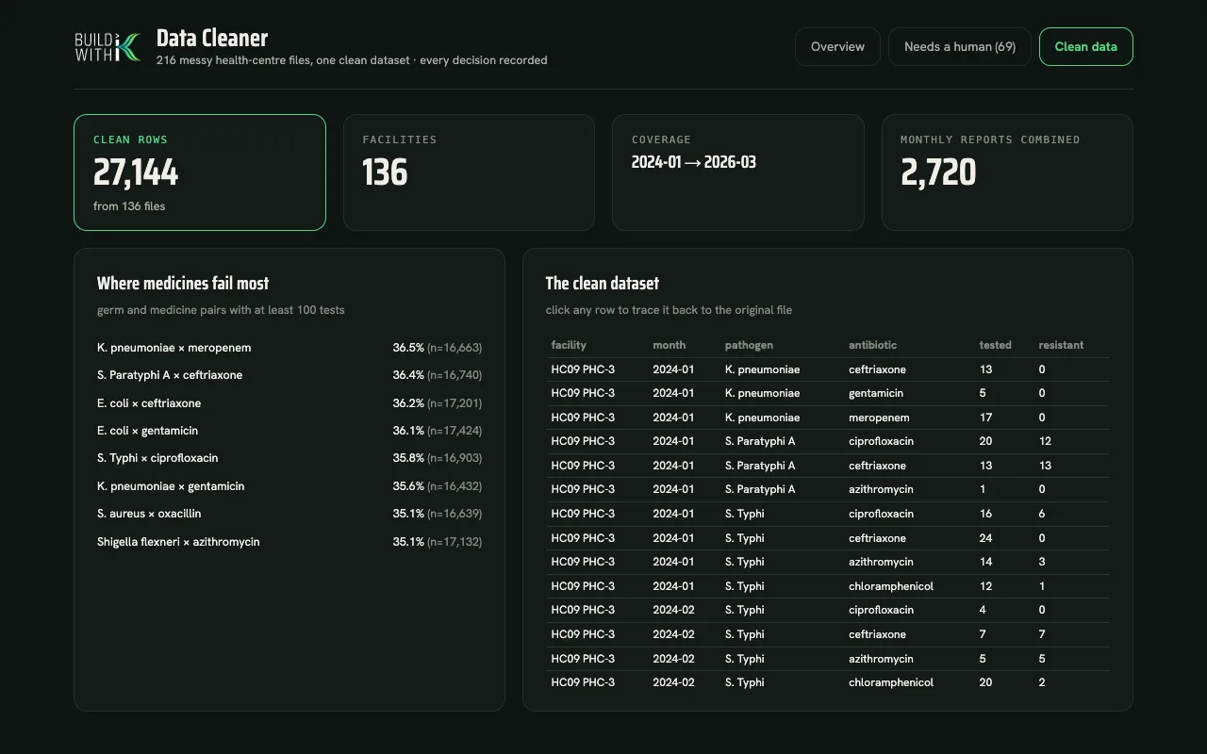Click the resistant column header
The width and height of the screenshot is (1207, 754).
[x=1061, y=345]
